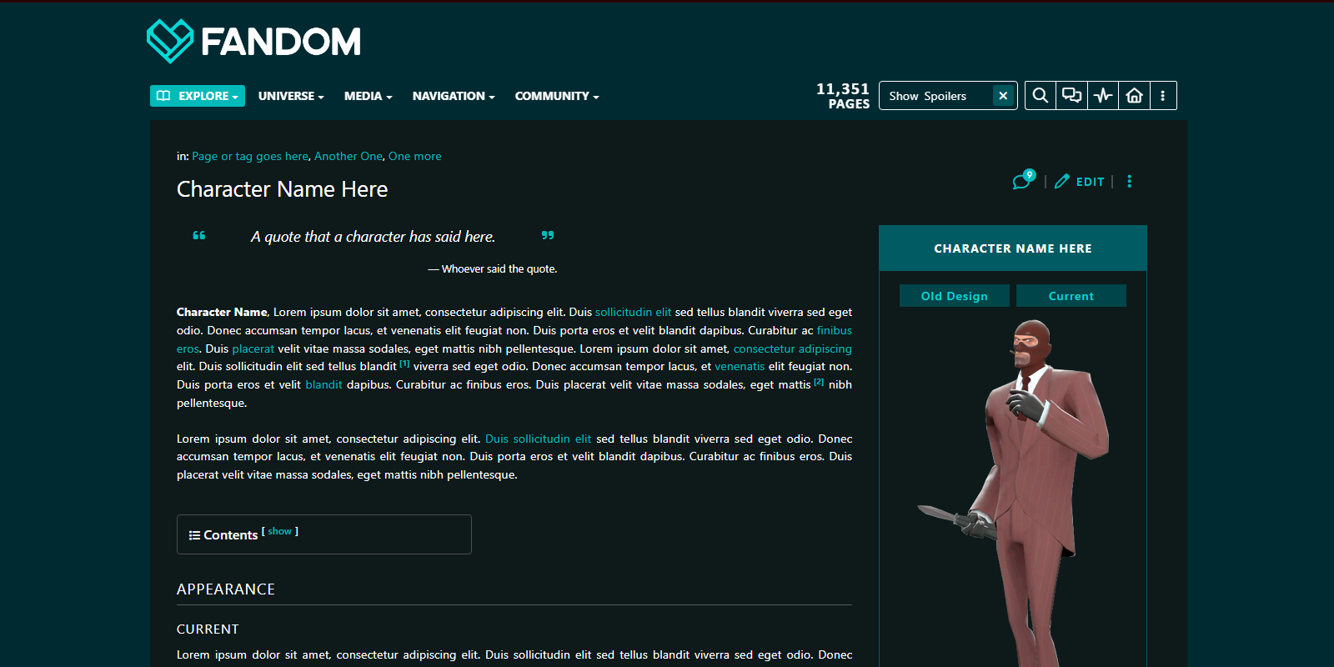Show the Contents table list
The width and height of the screenshot is (1334, 667).
[x=279, y=532]
